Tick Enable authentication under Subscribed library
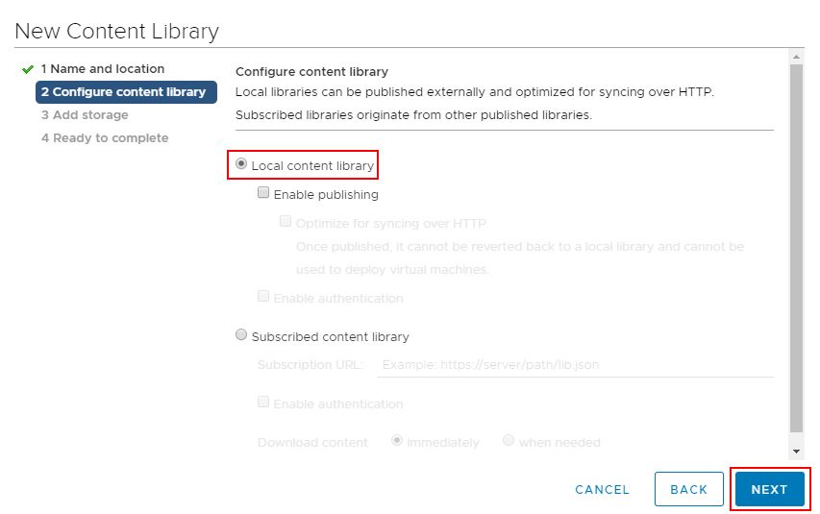Screen dimensions: 820x514 point(263,403)
